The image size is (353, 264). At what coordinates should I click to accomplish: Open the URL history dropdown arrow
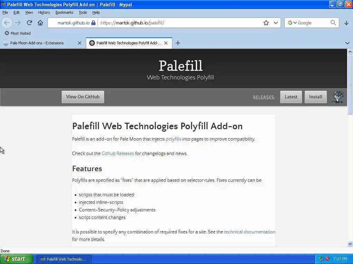pos(276,23)
